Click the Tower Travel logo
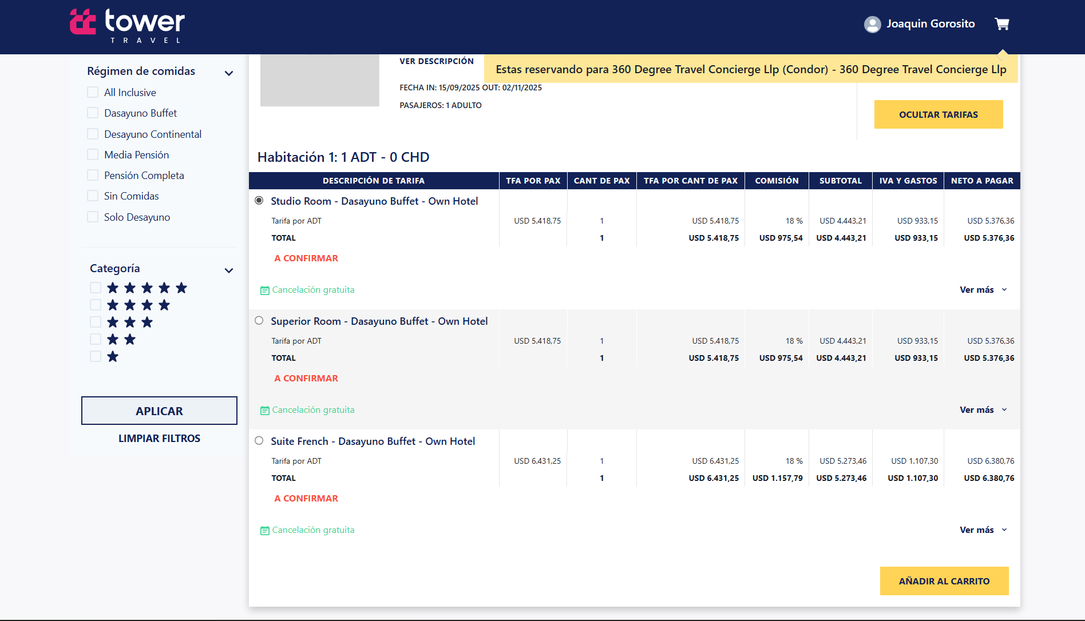Image resolution: width=1085 pixels, height=621 pixels. [x=127, y=26]
